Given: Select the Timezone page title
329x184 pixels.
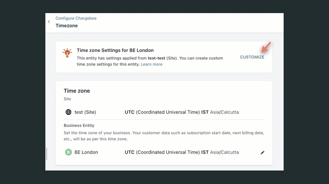Looking at the screenshot, I should pyautogui.click(x=67, y=26).
